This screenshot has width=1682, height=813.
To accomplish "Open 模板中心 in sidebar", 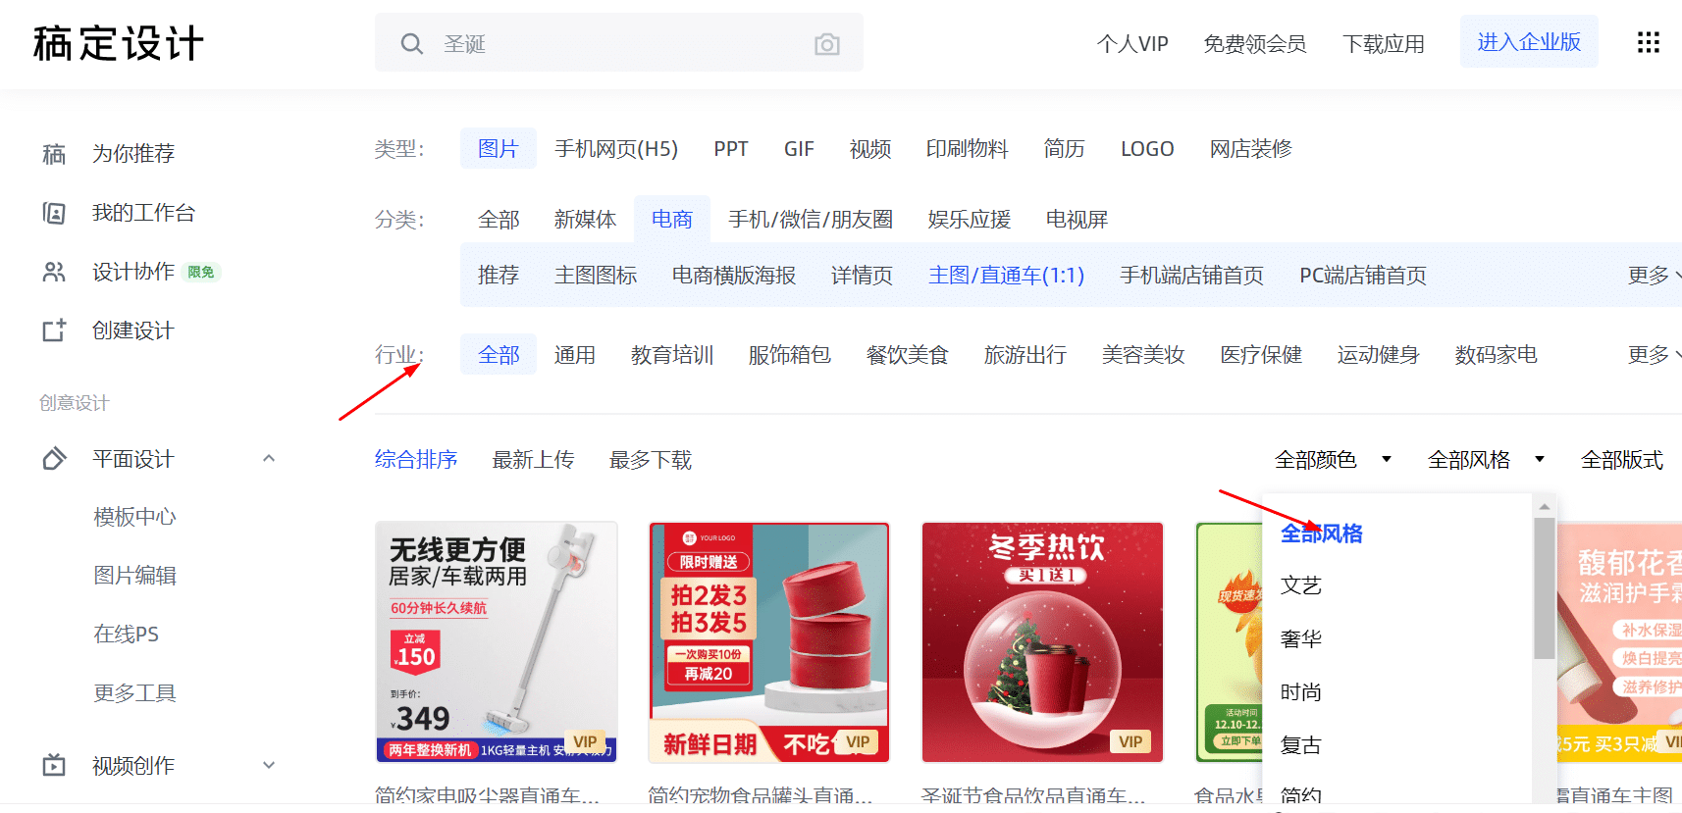I will point(134,517).
